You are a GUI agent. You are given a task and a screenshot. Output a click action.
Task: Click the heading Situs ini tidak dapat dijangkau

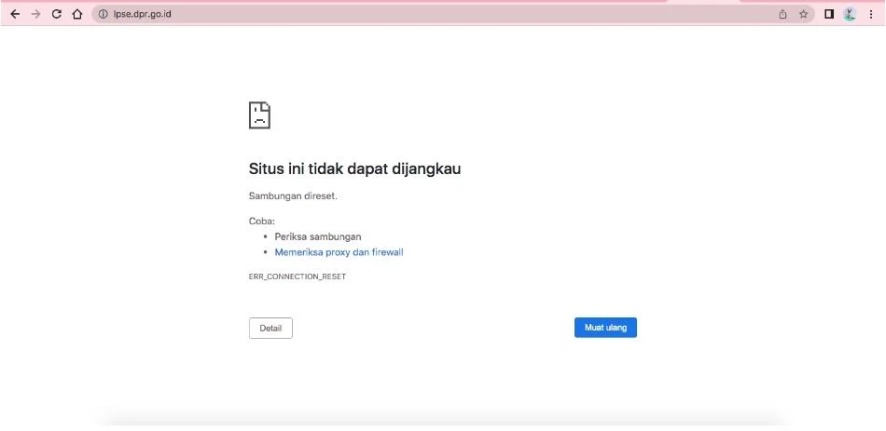(x=354, y=168)
